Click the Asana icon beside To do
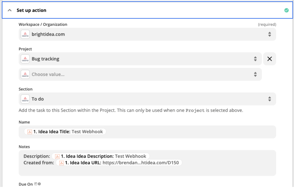The width and height of the screenshot is (294, 189). click(x=25, y=99)
